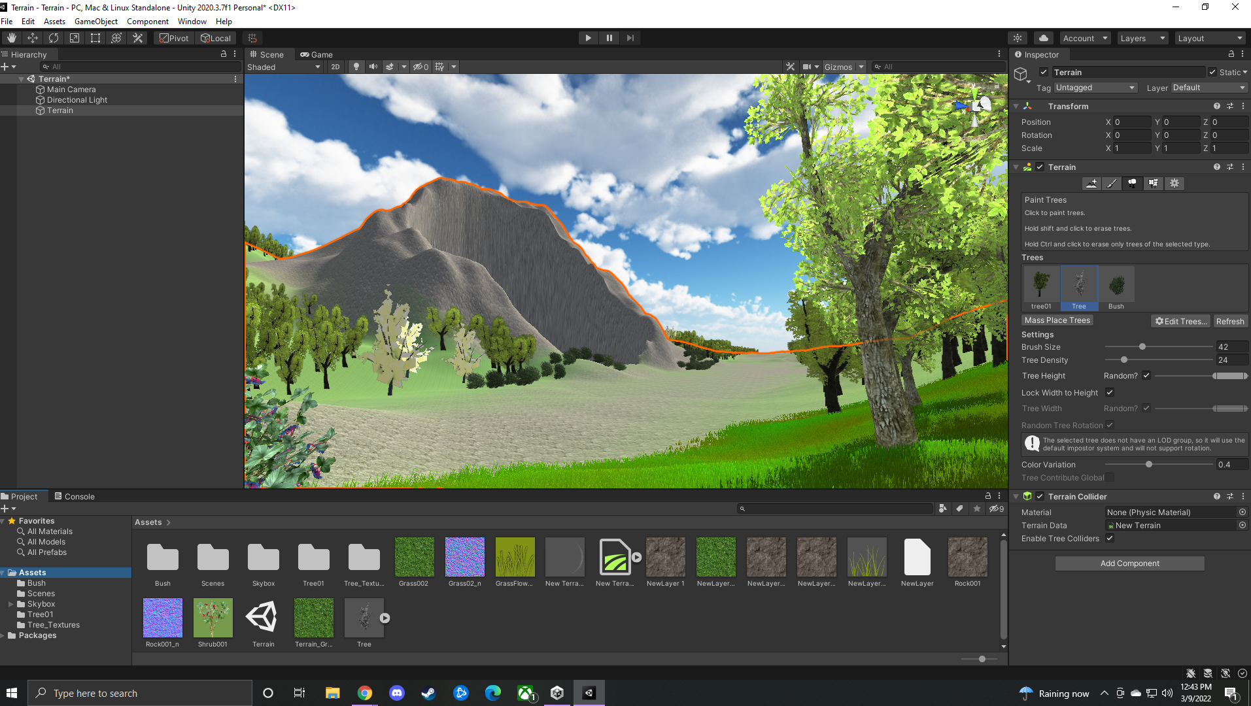The height and width of the screenshot is (706, 1251).
Task: Toggle scene audio speaker icon
Action: click(373, 67)
